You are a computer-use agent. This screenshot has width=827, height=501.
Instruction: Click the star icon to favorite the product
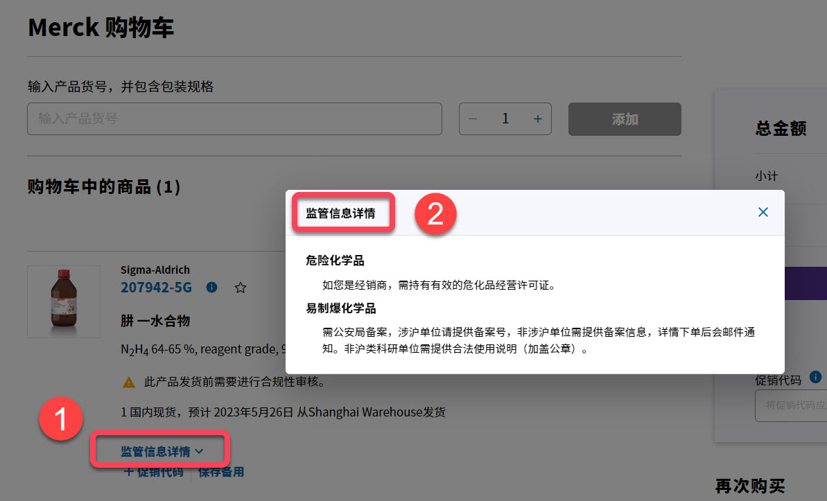241,287
